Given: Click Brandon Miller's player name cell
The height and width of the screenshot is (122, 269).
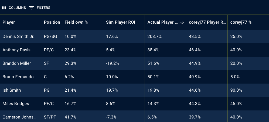Looking at the screenshot, I should coord(17,63).
